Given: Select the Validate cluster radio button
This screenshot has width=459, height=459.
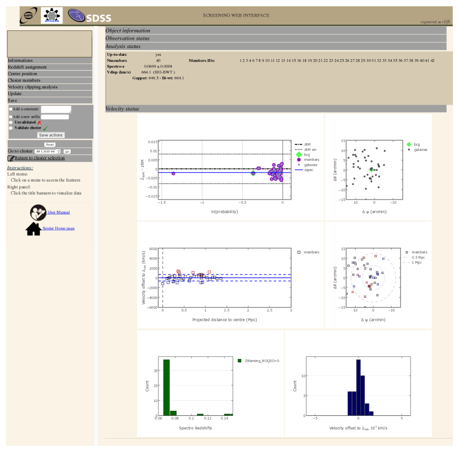Looking at the screenshot, I should tap(10, 128).
